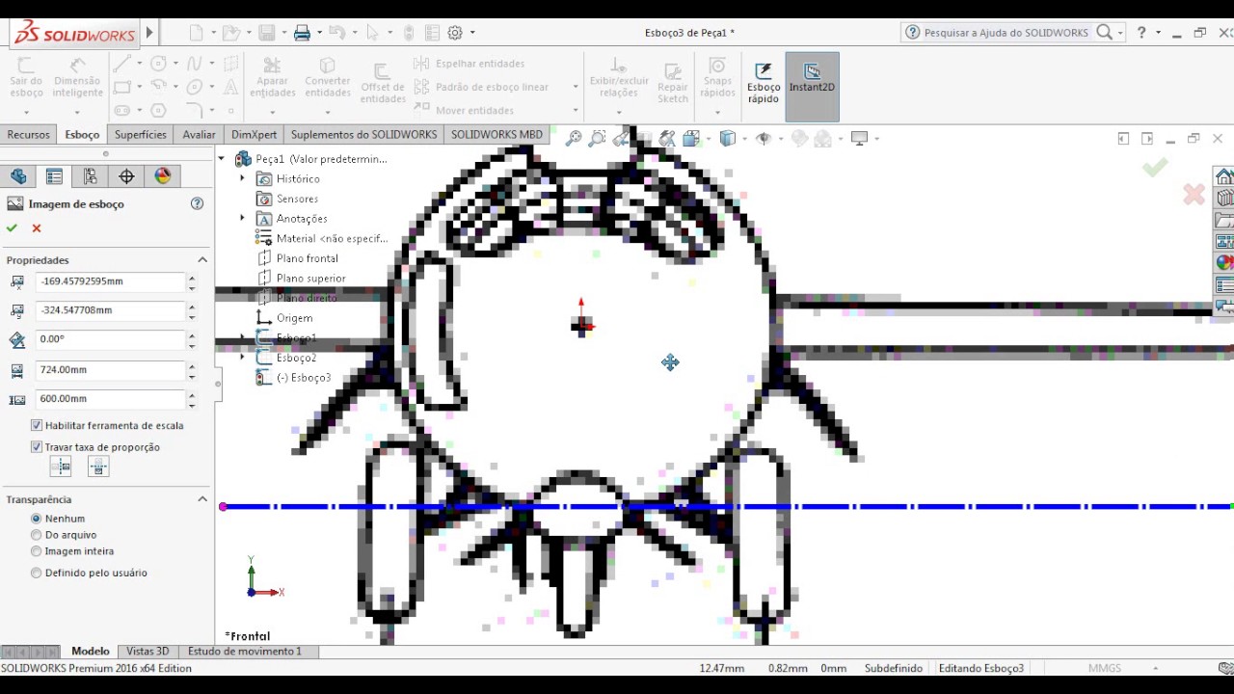
Task: Select the Spline sketch tool
Action: pos(195,64)
